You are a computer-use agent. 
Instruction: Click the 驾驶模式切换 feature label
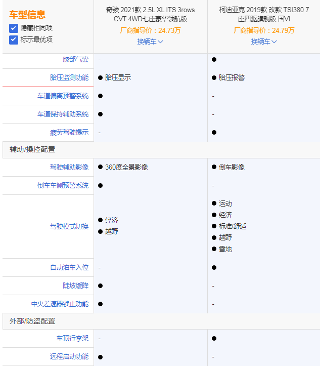coord(69,226)
